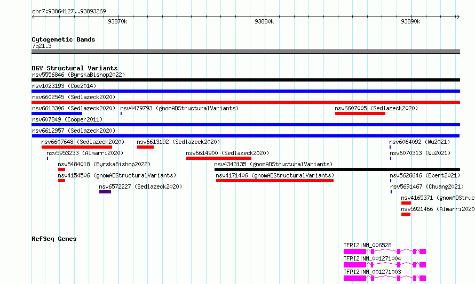Viewport: 475px width, 284px height.
Task: Select the blue nsv6612957 variant bar
Action: tap(246, 136)
